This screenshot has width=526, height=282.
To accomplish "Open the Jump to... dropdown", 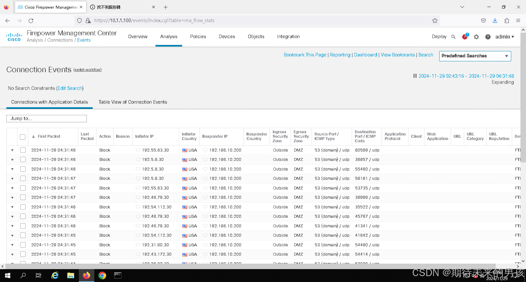I will tap(46, 118).
